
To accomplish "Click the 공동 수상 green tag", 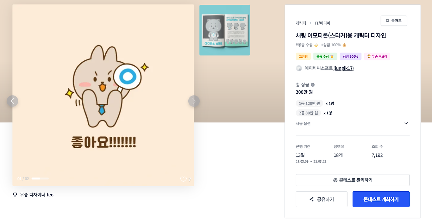I will [x=325, y=56].
